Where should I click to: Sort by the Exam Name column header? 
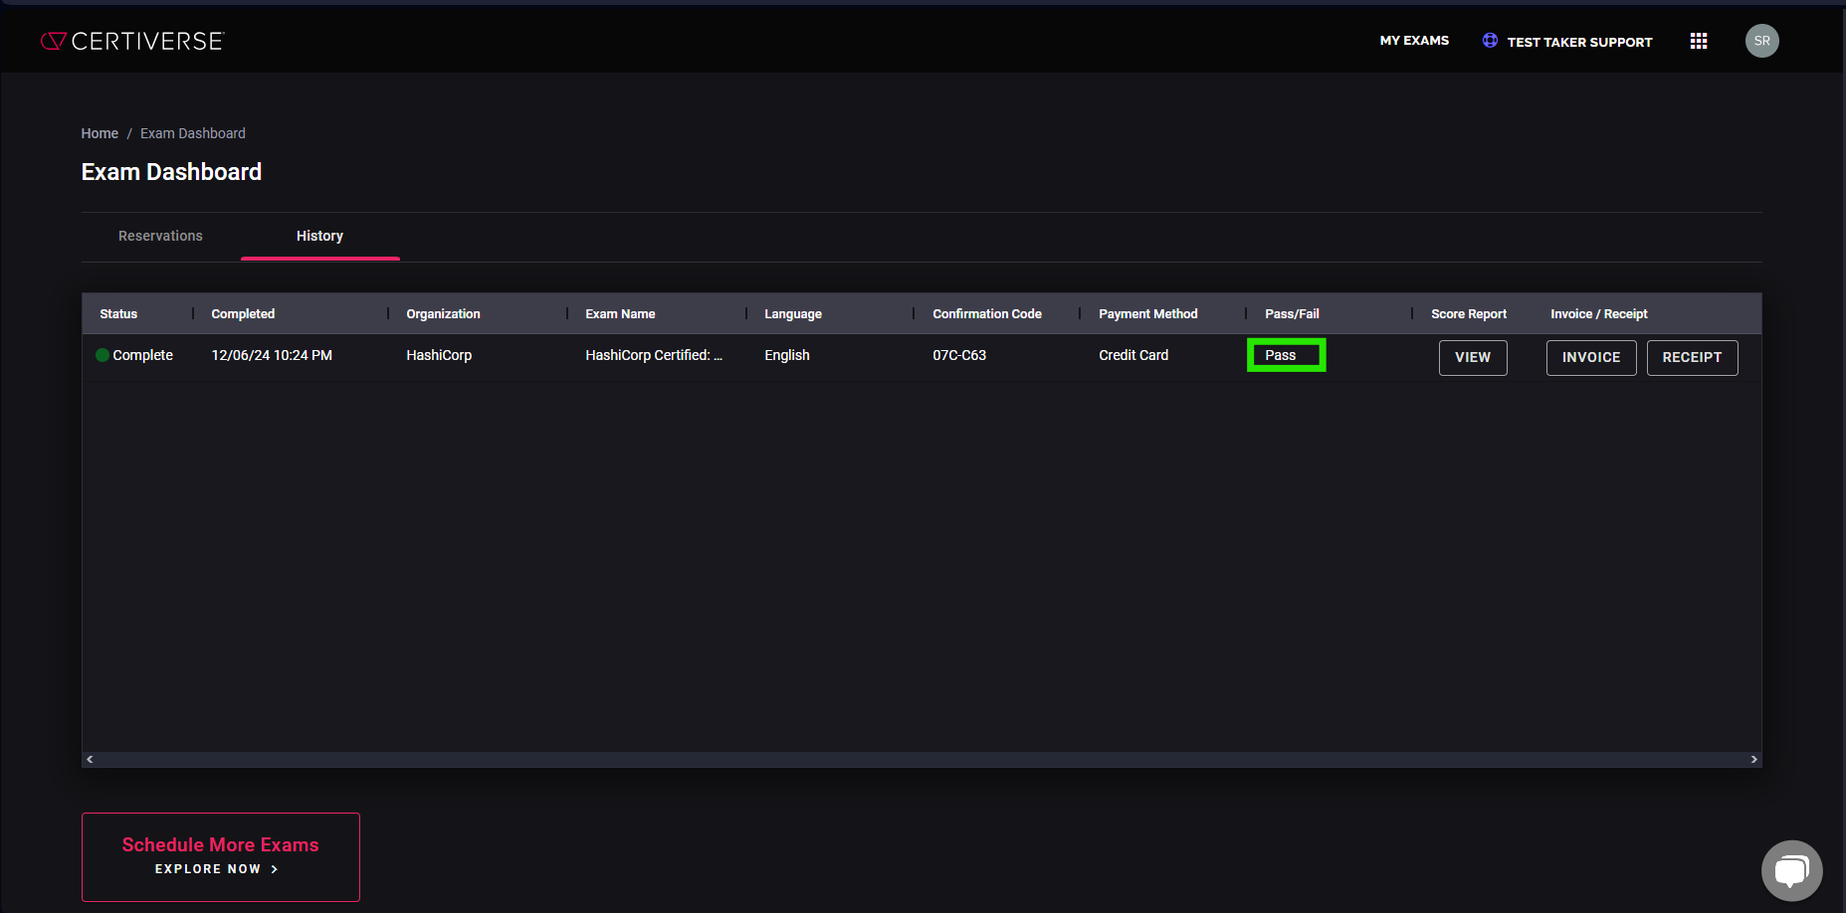[x=620, y=314]
